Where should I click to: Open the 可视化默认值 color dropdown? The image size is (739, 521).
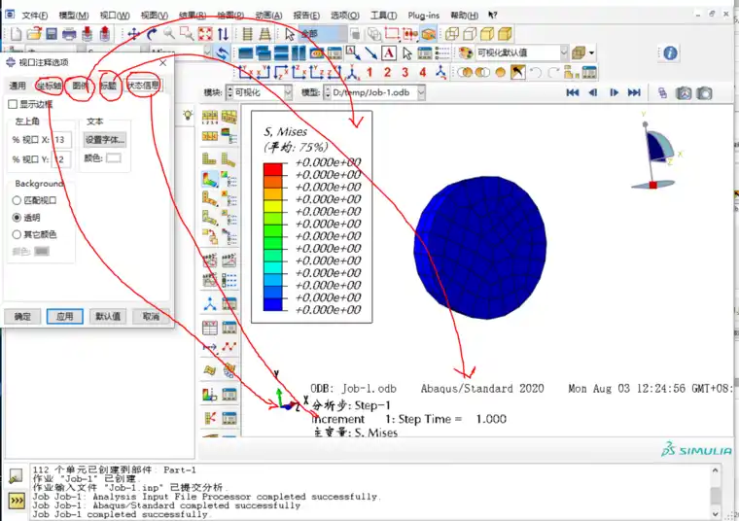[x=522, y=52]
